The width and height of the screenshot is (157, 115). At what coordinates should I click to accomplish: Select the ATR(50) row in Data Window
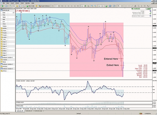8,67
